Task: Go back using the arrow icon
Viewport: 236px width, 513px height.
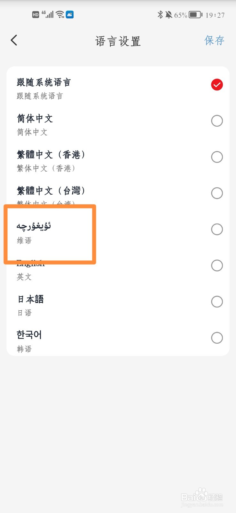Action: pos(14,40)
